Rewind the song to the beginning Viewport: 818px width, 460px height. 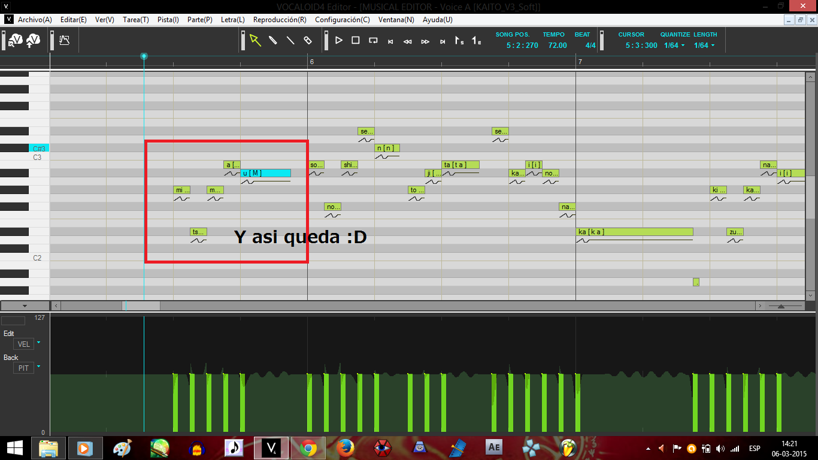click(x=390, y=40)
